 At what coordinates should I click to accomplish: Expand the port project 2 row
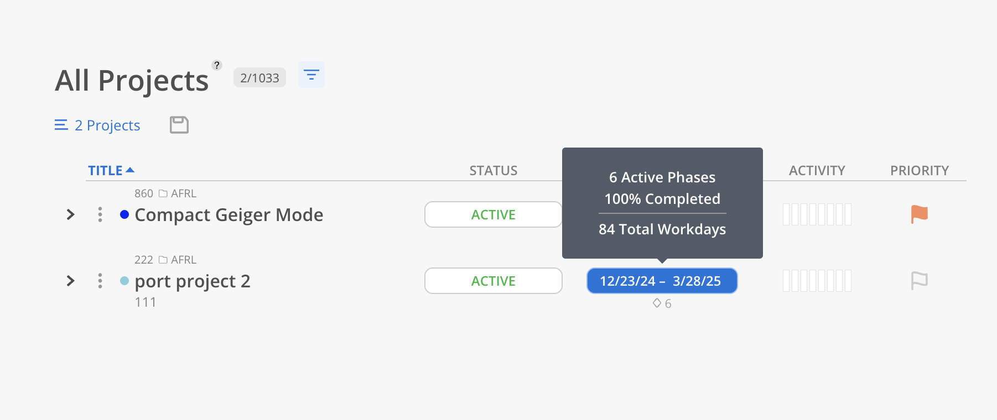[70, 281]
